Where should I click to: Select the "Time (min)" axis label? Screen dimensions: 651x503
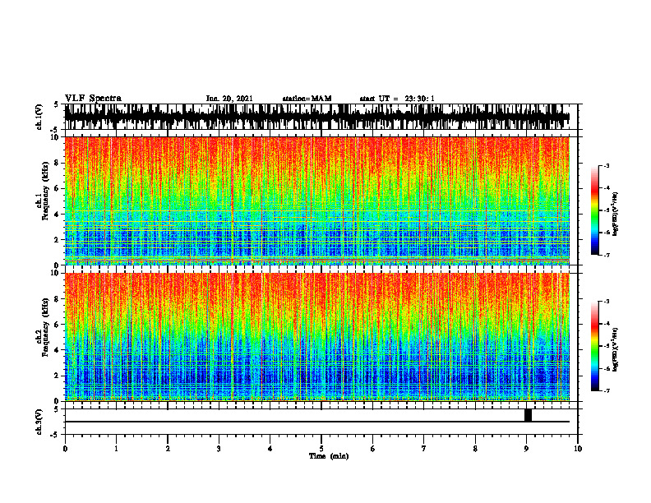click(329, 456)
